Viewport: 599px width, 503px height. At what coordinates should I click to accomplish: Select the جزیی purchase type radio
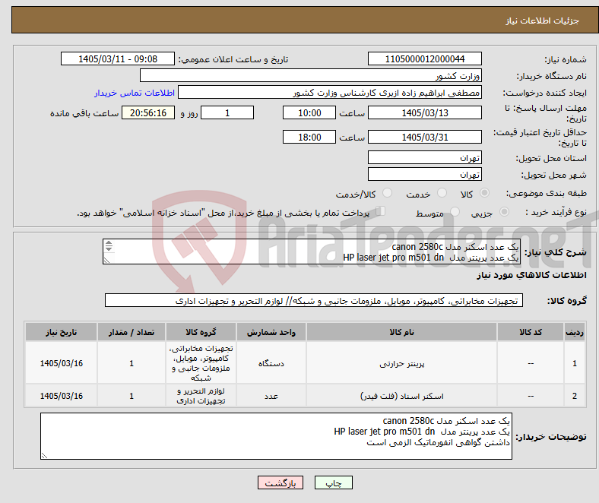504,211
